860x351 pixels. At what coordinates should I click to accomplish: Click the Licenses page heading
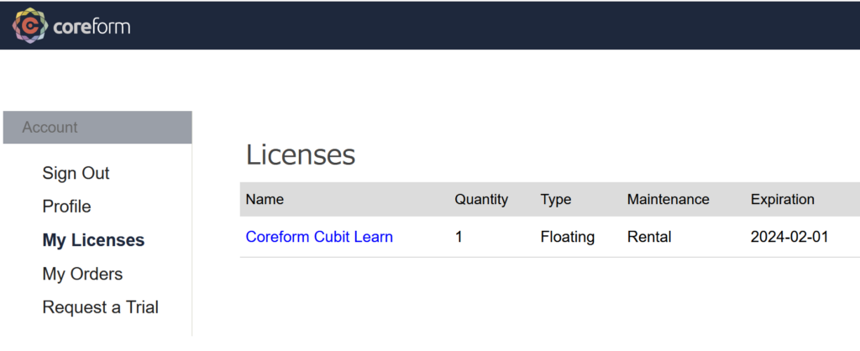(x=301, y=155)
